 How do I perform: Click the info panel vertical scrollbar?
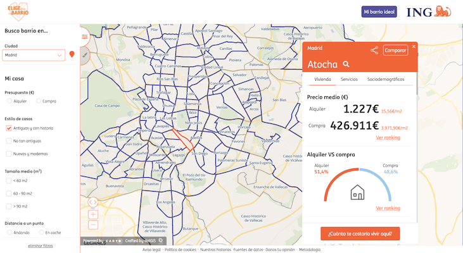coord(417,83)
